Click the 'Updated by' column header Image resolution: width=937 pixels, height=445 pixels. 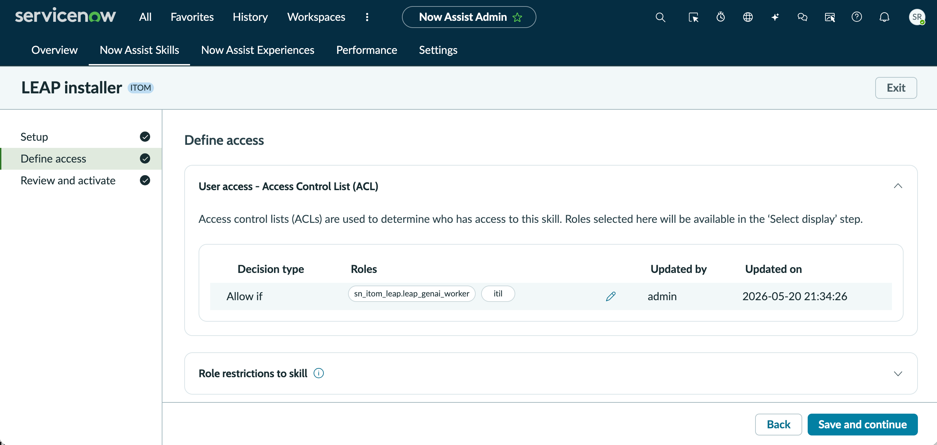678,269
